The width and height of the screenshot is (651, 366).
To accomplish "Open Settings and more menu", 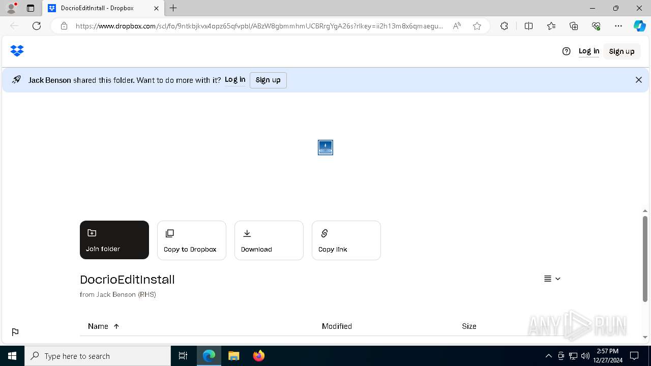I will (x=618, y=26).
